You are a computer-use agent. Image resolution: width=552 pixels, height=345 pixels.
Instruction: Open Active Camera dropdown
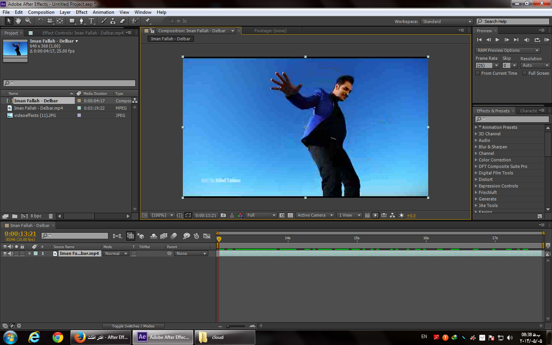tap(315, 215)
